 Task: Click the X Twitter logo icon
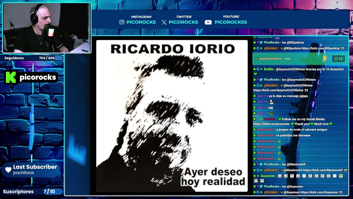[164, 22]
